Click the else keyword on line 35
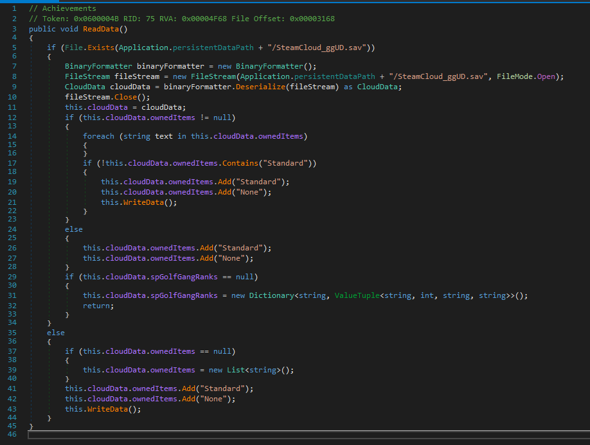 click(56, 333)
